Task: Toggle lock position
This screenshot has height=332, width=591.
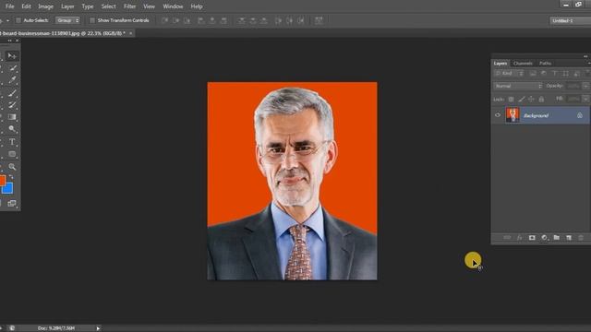Action: pyautogui.click(x=531, y=100)
